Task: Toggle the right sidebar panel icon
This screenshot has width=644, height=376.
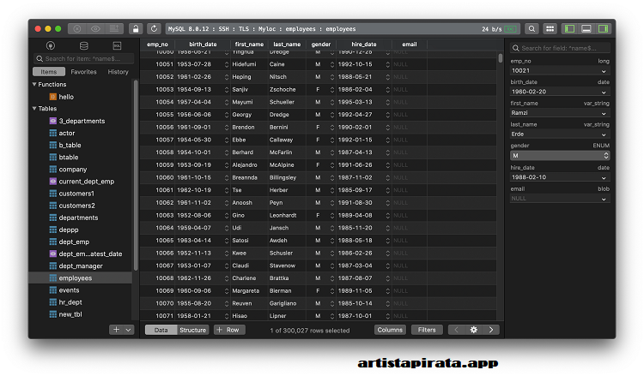Action: 603,28
